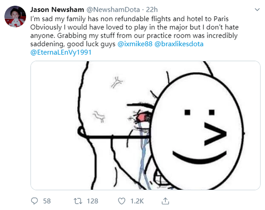Screen dimensions: 265x210
Task: Click the 1.2K likes count
Action: tap(137, 201)
